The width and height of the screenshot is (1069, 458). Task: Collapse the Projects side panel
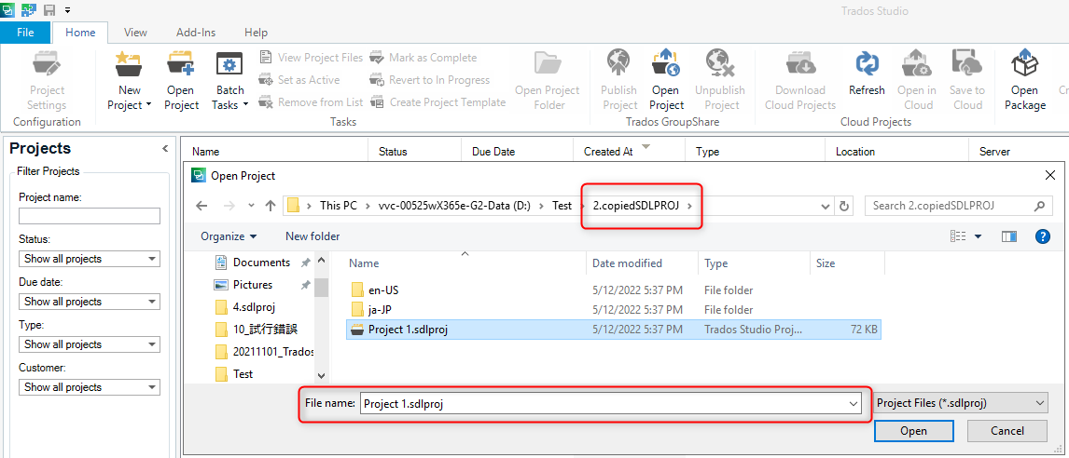[x=165, y=149]
